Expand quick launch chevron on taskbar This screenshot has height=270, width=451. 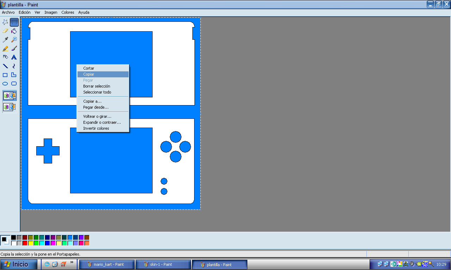click(x=72, y=262)
